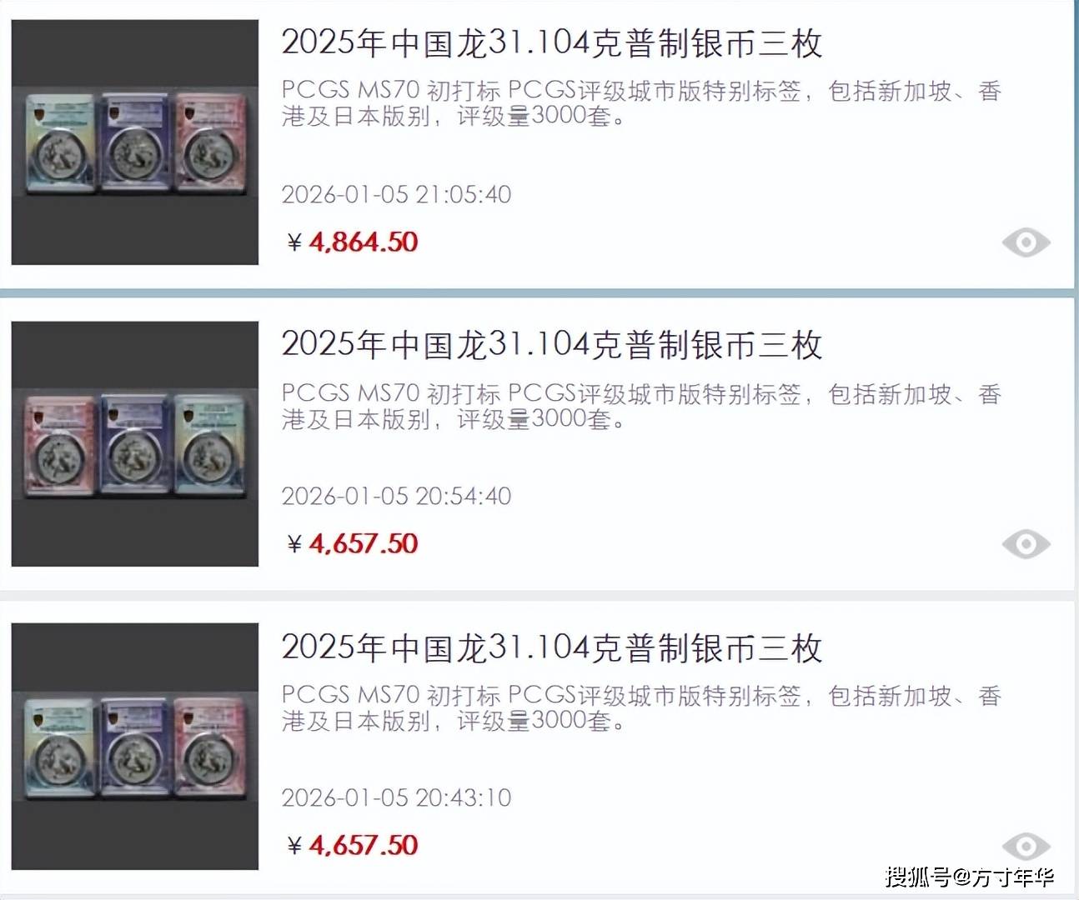Open the second listing's coin set thumbnail
Image resolution: width=1079 pixels, height=900 pixels.
(135, 444)
